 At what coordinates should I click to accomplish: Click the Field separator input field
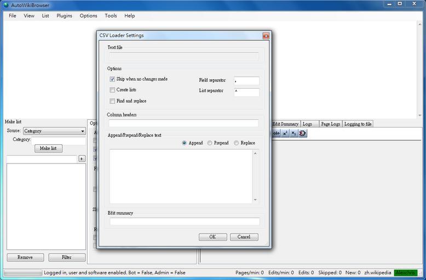point(246,81)
